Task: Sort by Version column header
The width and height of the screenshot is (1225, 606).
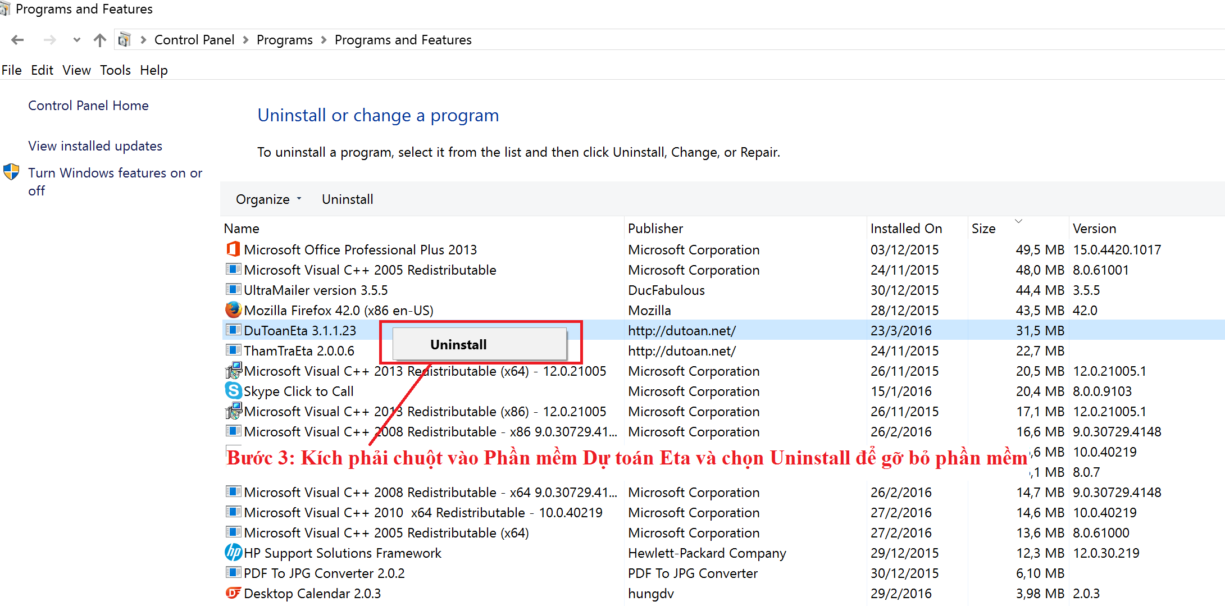Action: (1094, 229)
